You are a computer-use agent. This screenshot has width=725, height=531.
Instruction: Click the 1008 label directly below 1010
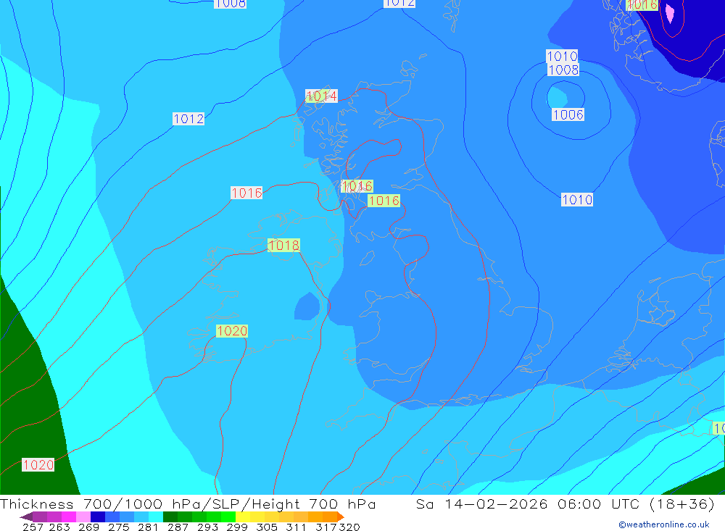[x=563, y=70]
